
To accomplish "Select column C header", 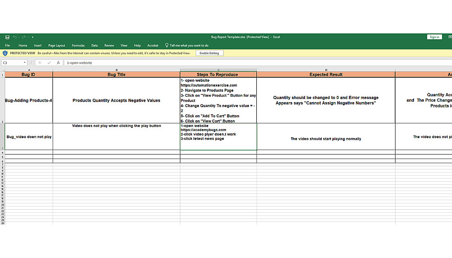I will [218, 70].
